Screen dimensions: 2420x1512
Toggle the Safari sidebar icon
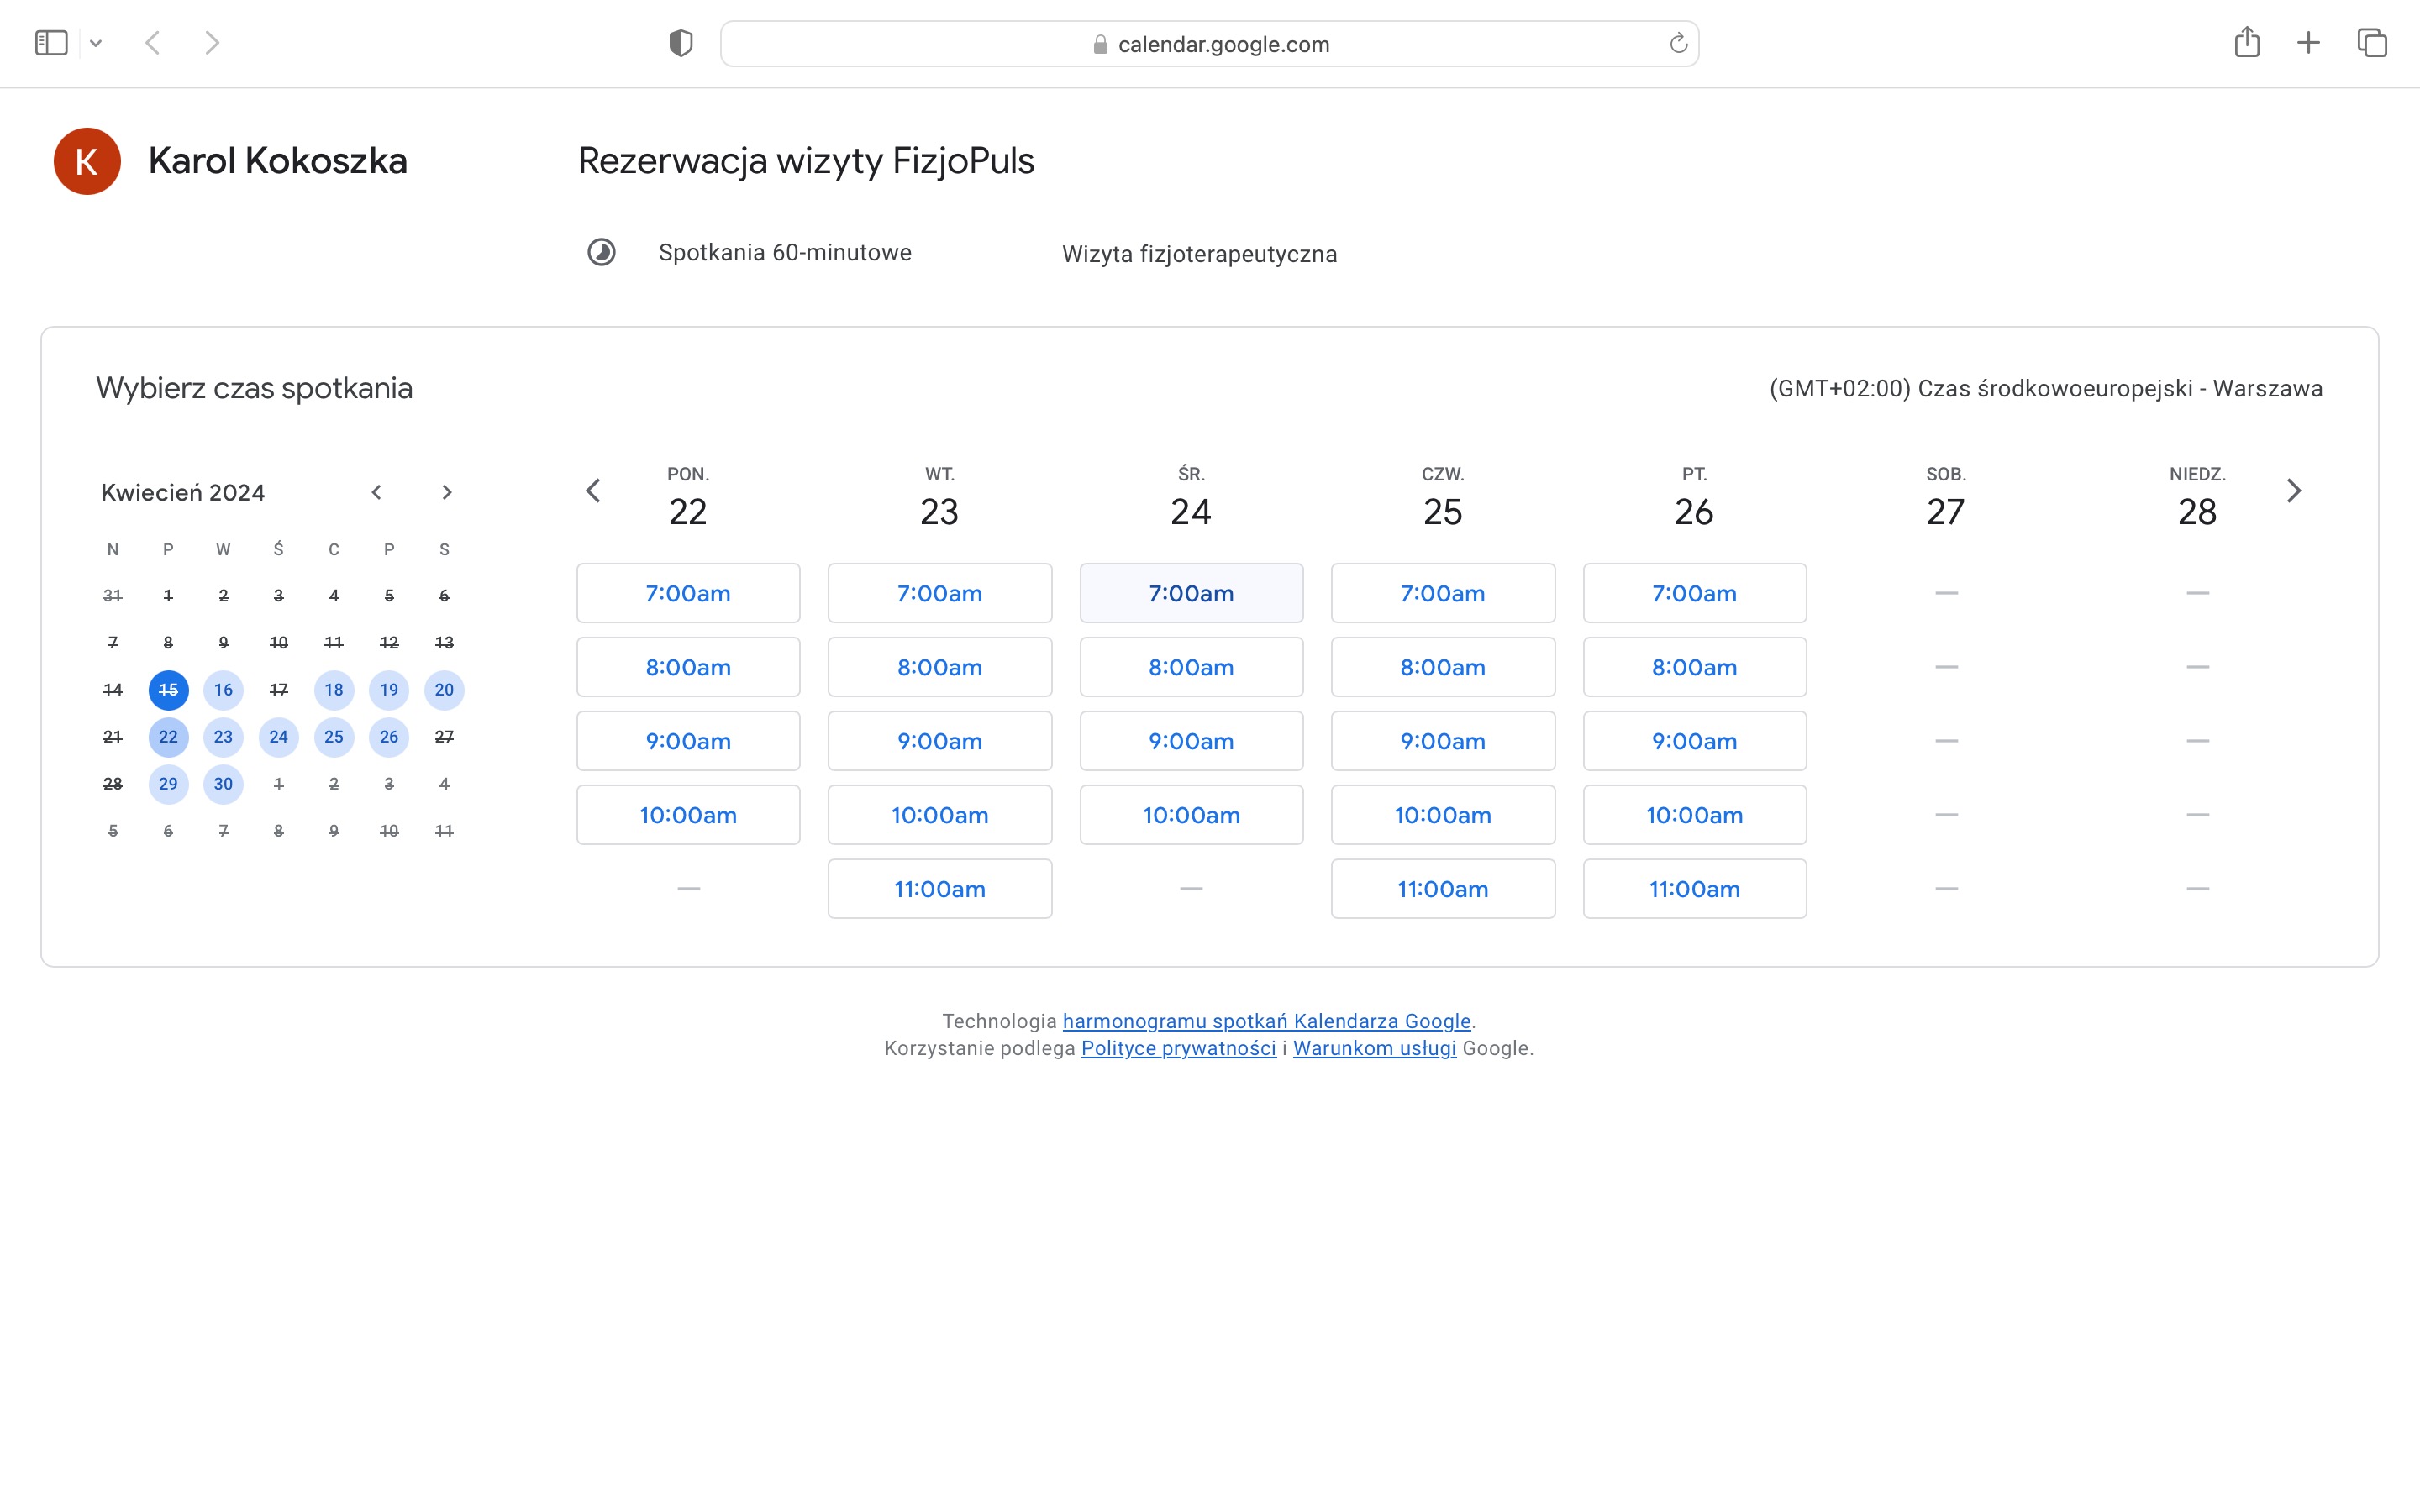51,43
